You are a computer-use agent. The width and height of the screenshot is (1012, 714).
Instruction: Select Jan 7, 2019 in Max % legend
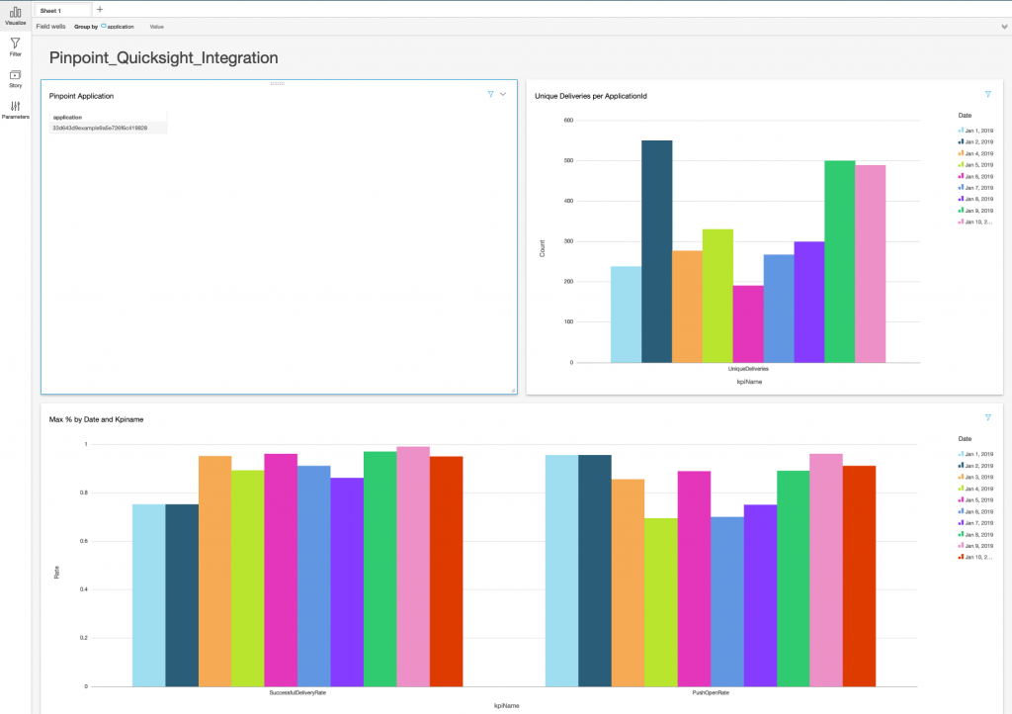point(975,523)
